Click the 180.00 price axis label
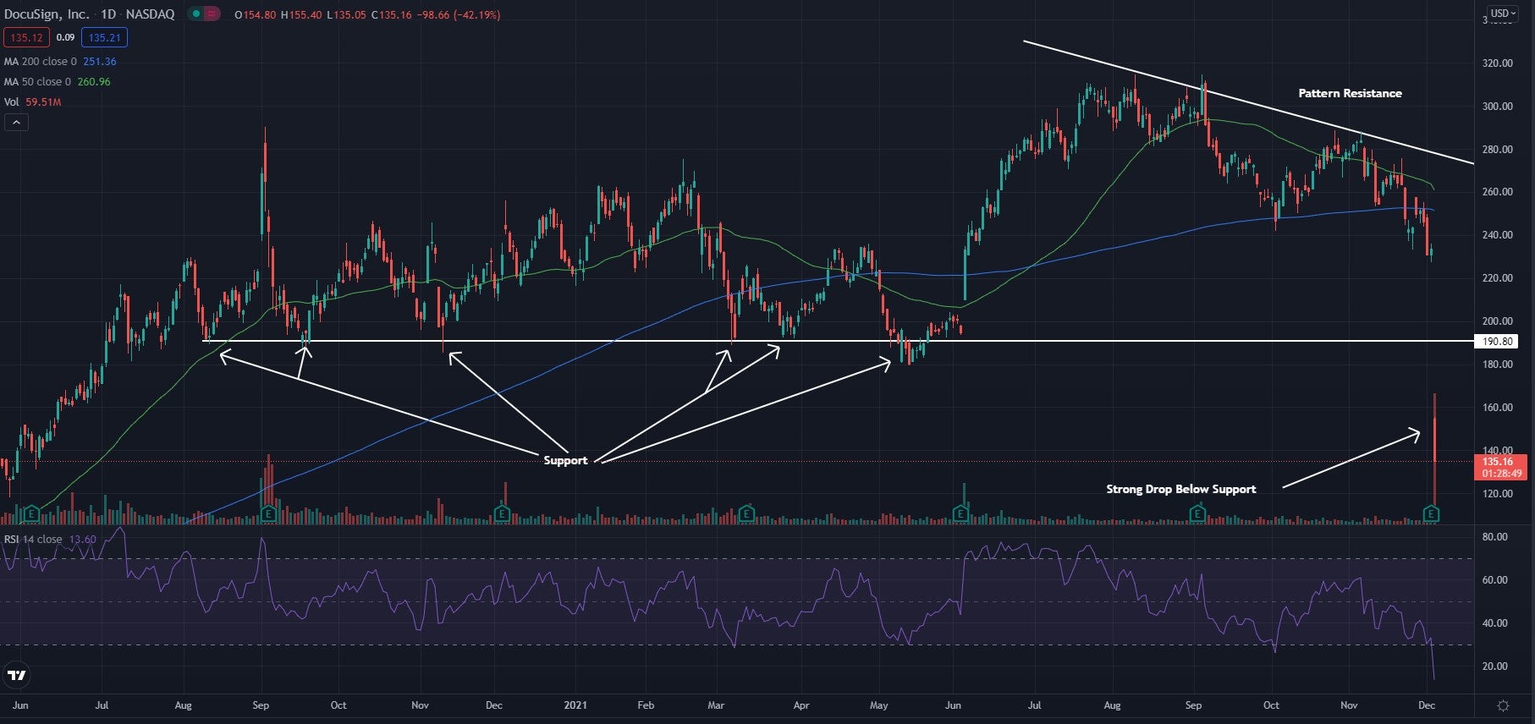The width and height of the screenshot is (1535, 724). coord(1497,365)
